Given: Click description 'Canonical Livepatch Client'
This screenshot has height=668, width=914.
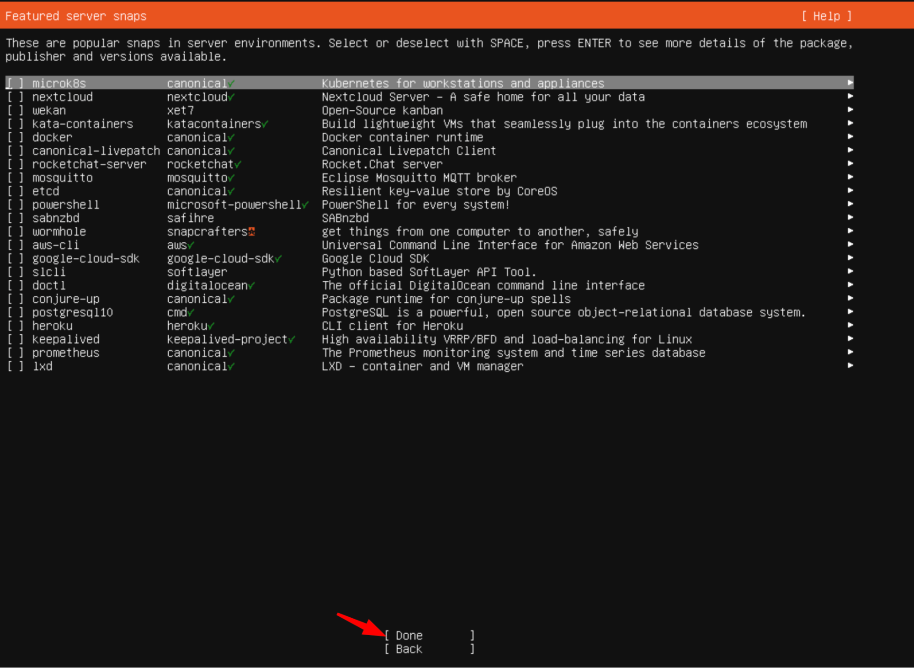Looking at the screenshot, I should click(409, 151).
